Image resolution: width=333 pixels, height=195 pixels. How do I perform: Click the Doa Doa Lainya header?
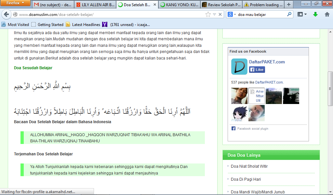coord(271,155)
